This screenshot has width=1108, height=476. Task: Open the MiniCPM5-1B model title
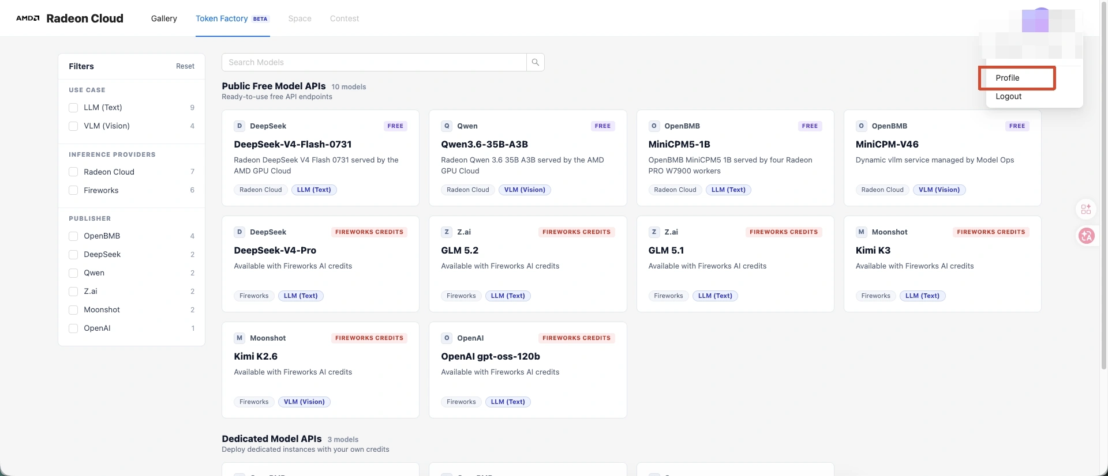(679, 144)
